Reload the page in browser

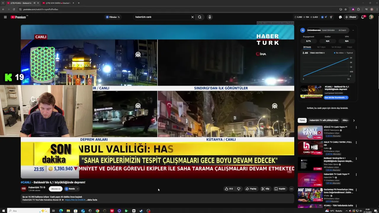(14, 9)
